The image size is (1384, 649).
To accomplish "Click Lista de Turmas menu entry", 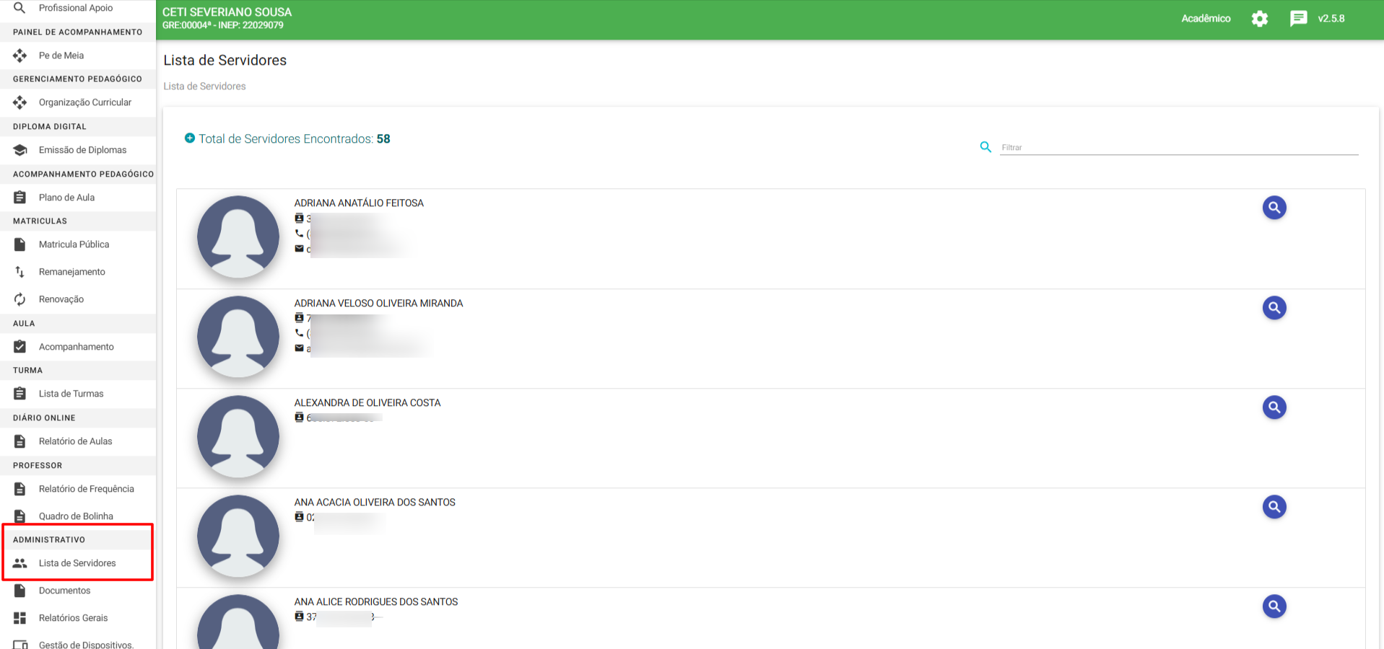I will tap(71, 394).
